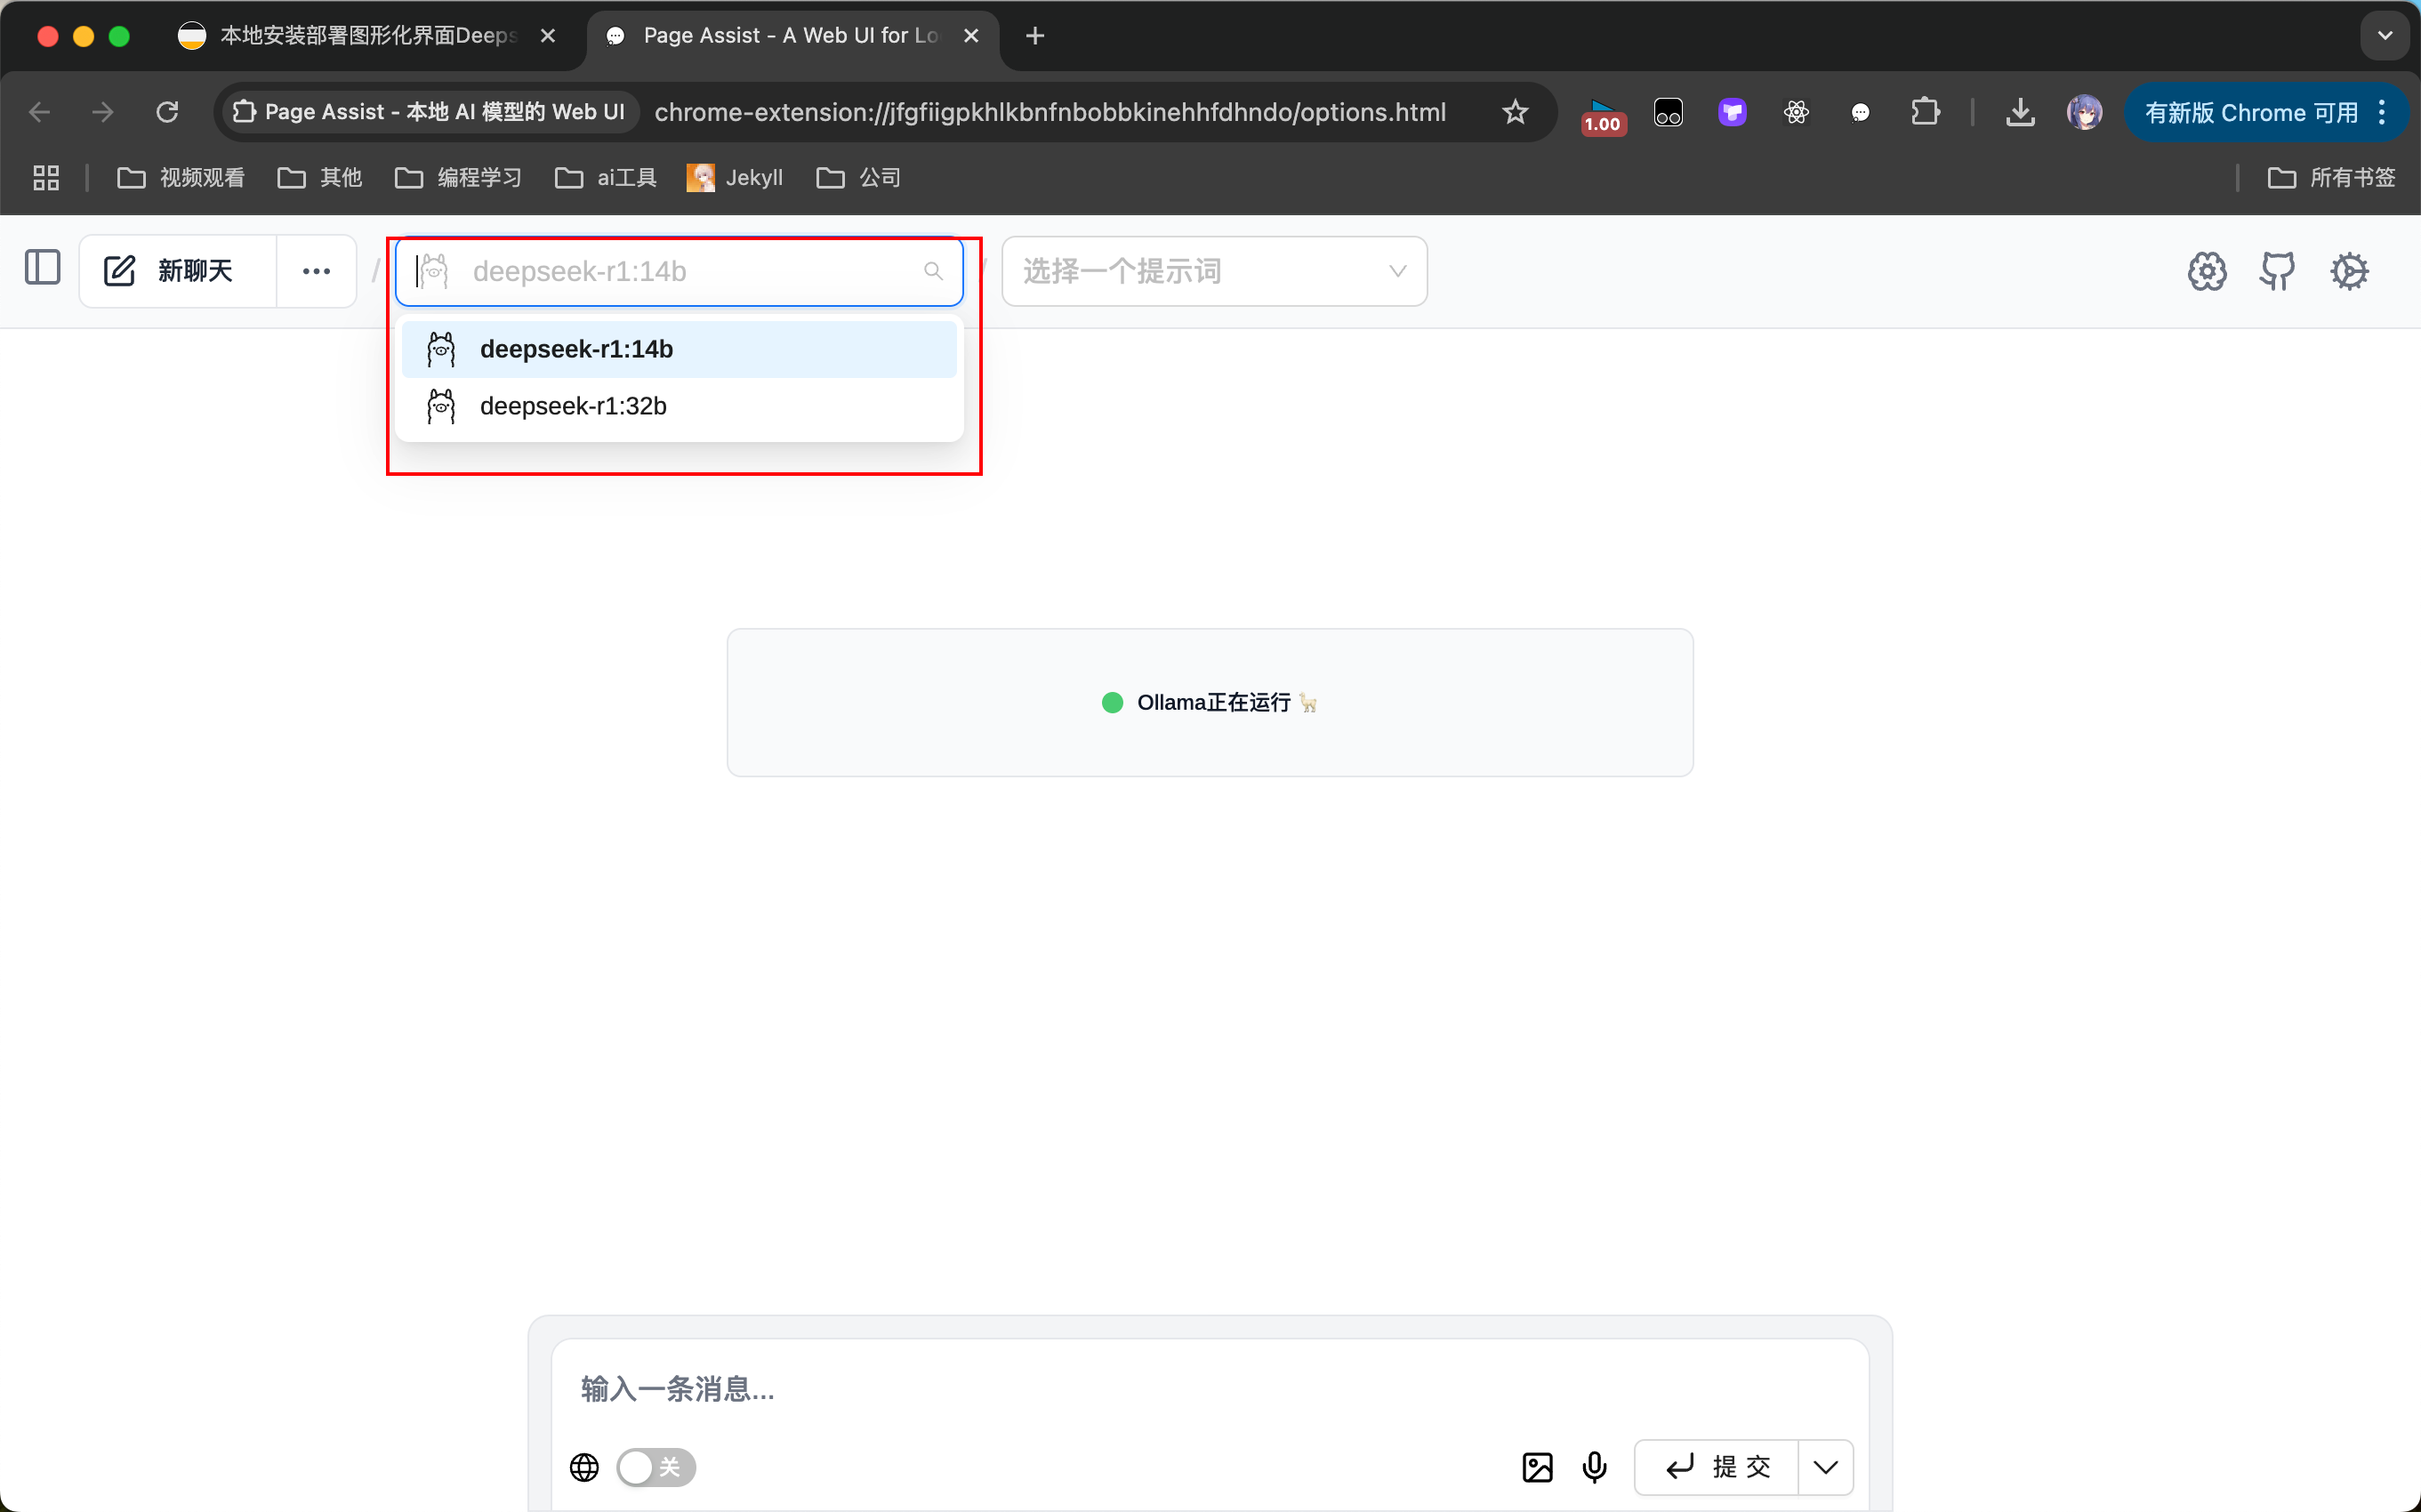Open the downloads icon
The height and width of the screenshot is (1512, 2421).
pos(2020,112)
